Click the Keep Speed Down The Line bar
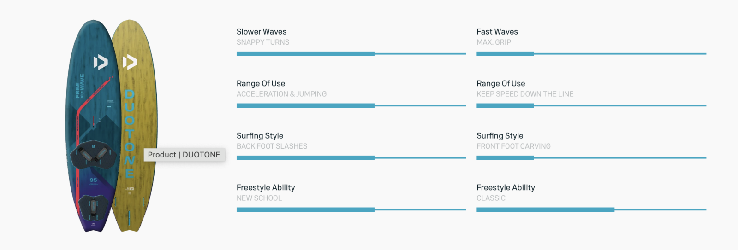Image resolution: width=738 pixels, height=250 pixels. pos(591,106)
